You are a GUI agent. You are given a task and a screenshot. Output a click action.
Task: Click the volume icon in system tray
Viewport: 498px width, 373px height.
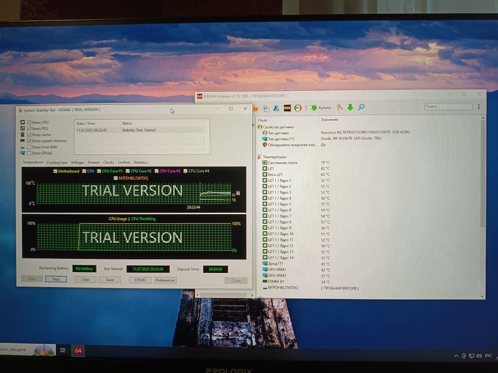479,356
